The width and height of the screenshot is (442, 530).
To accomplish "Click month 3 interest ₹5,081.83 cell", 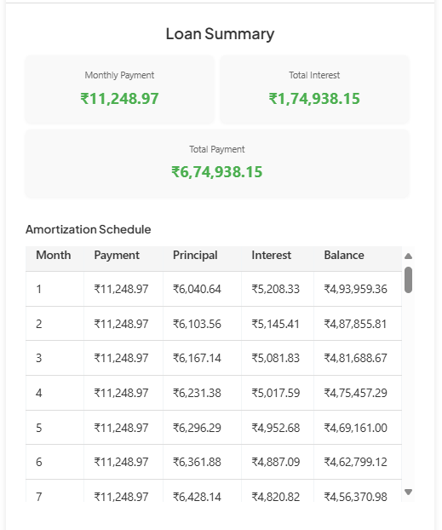I will pyautogui.click(x=278, y=358).
